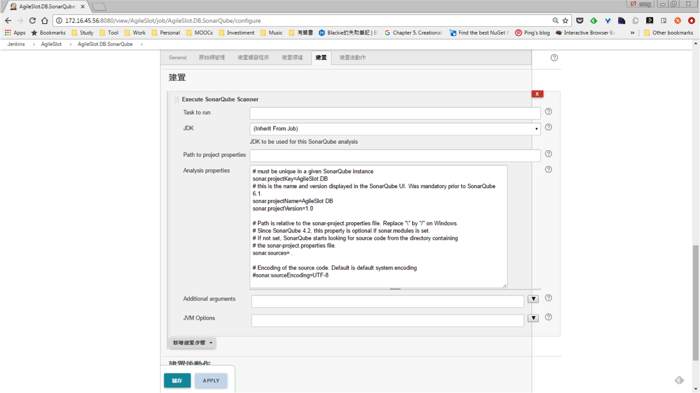This screenshot has width=700, height=393.
Task: Expand the JVM Options field
Action: point(533,318)
